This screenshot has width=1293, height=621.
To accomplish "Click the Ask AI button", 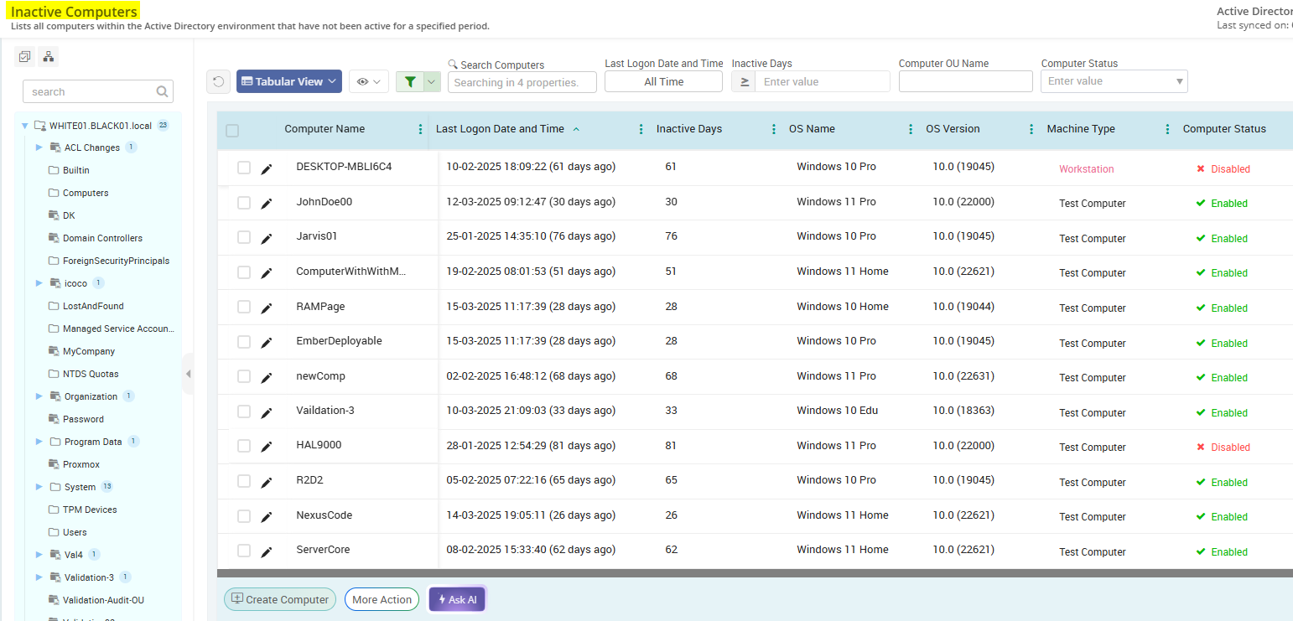I will click(x=456, y=598).
